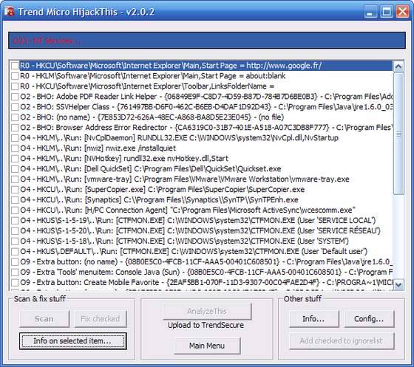Click the Scan button
This screenshot has height=367, width=414.
coord(44,319)
